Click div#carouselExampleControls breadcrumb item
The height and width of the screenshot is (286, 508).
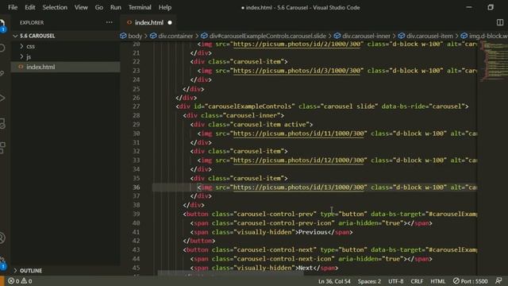tap(264, 36)
